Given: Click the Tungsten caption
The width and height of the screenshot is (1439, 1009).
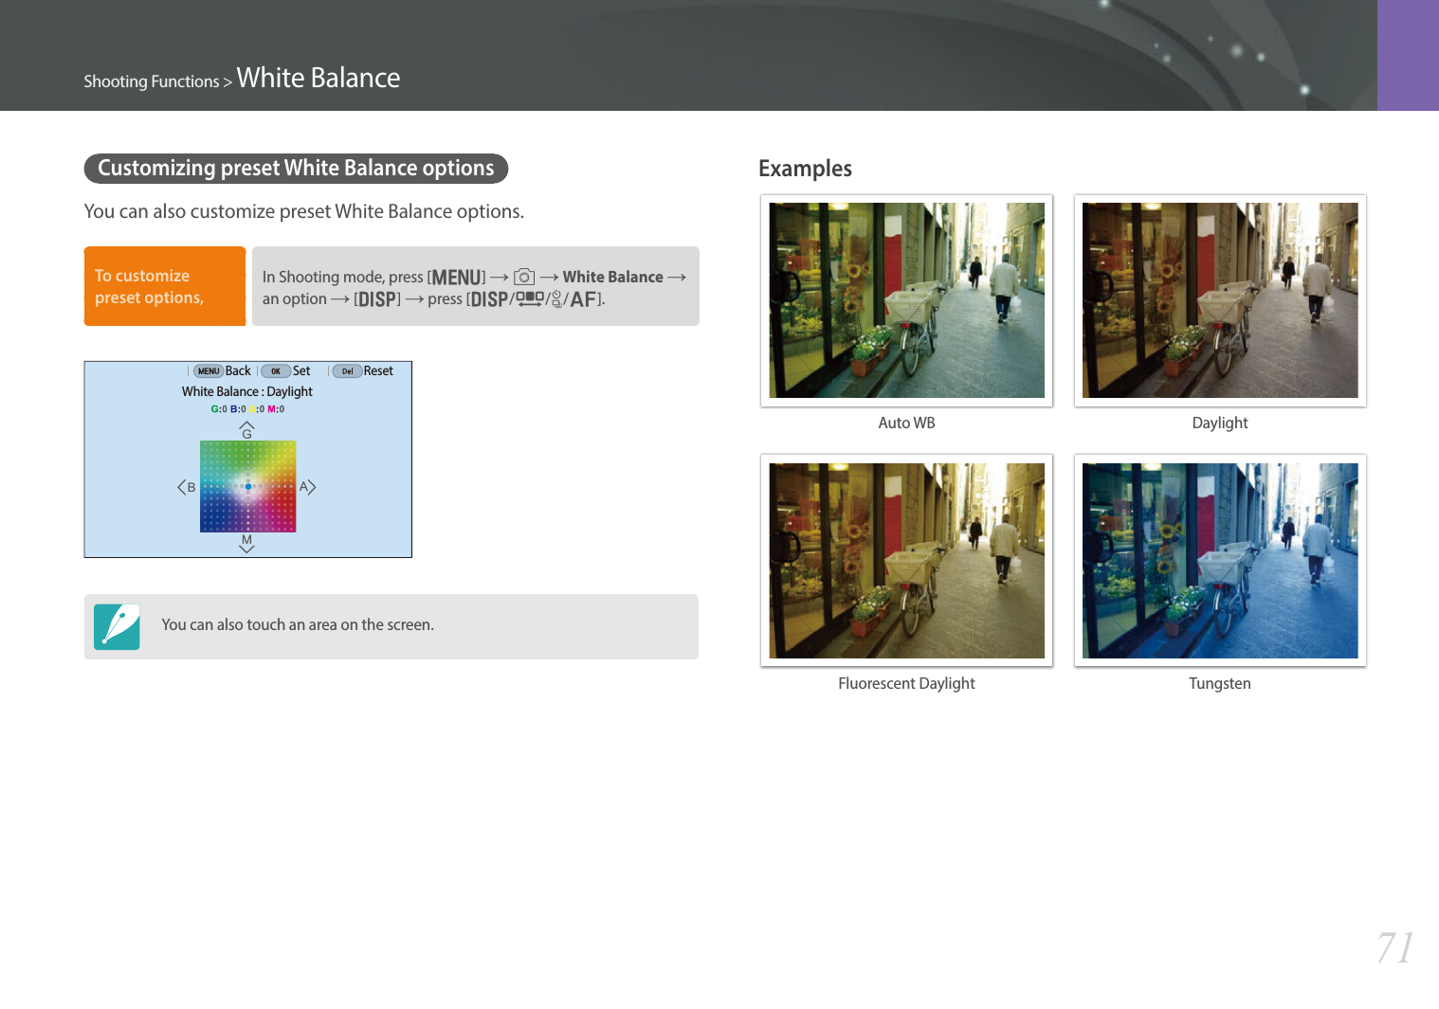Looking at the screenshot, I should coord(1220,684).
